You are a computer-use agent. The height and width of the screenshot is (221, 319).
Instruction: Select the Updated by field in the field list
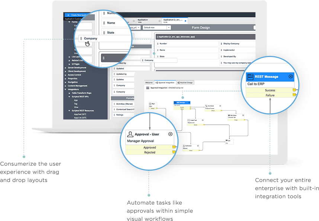click(124, 74)
